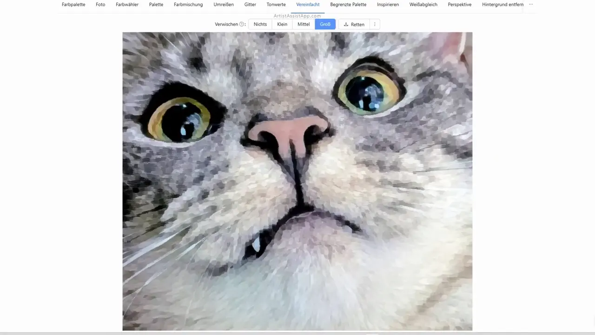Image resolution: width=595 pixels, height=335 pixels.
Task: Open the Tonwerte tab
Action: (276, 5)
